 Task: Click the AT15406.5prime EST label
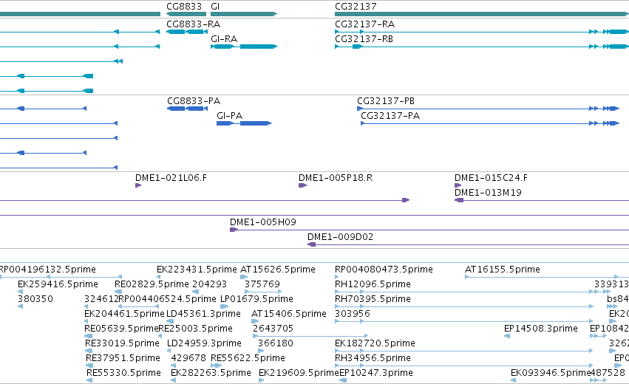289,314
